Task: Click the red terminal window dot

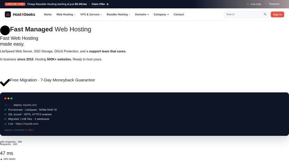Action: 5,98
